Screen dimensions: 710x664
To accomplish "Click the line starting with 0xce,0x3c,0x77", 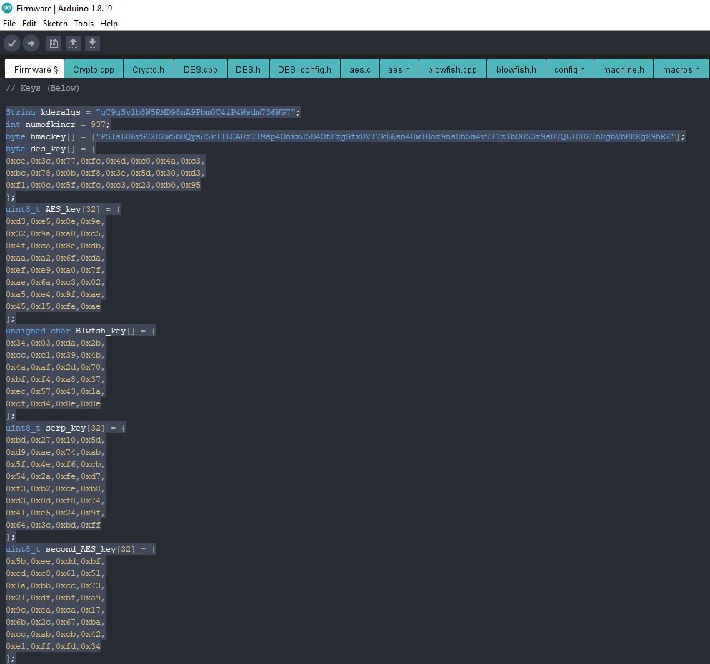I will (106, 161).
